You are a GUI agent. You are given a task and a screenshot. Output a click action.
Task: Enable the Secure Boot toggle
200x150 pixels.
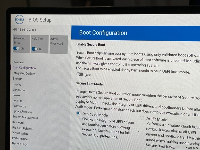pos(80,74)
